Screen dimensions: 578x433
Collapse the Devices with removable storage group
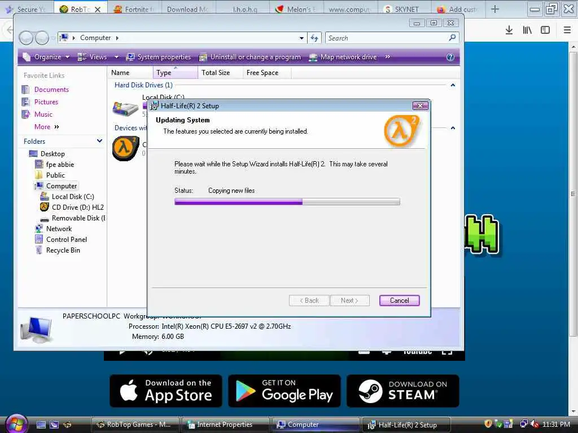pyautogui.click(x=453, y=128)
